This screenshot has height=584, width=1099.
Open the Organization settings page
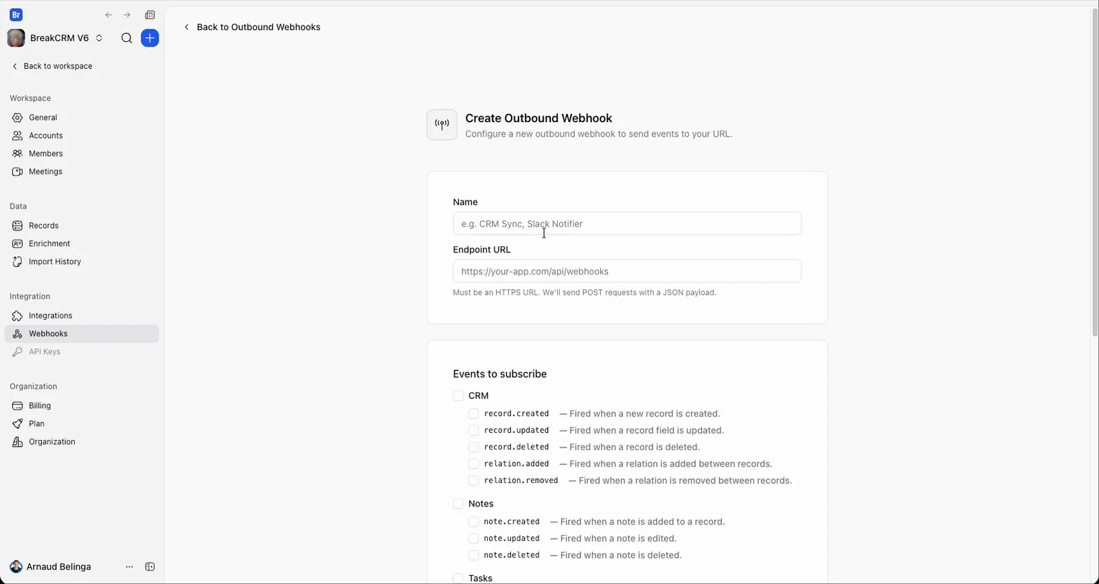pyautogui.click(x=82, y=442)
